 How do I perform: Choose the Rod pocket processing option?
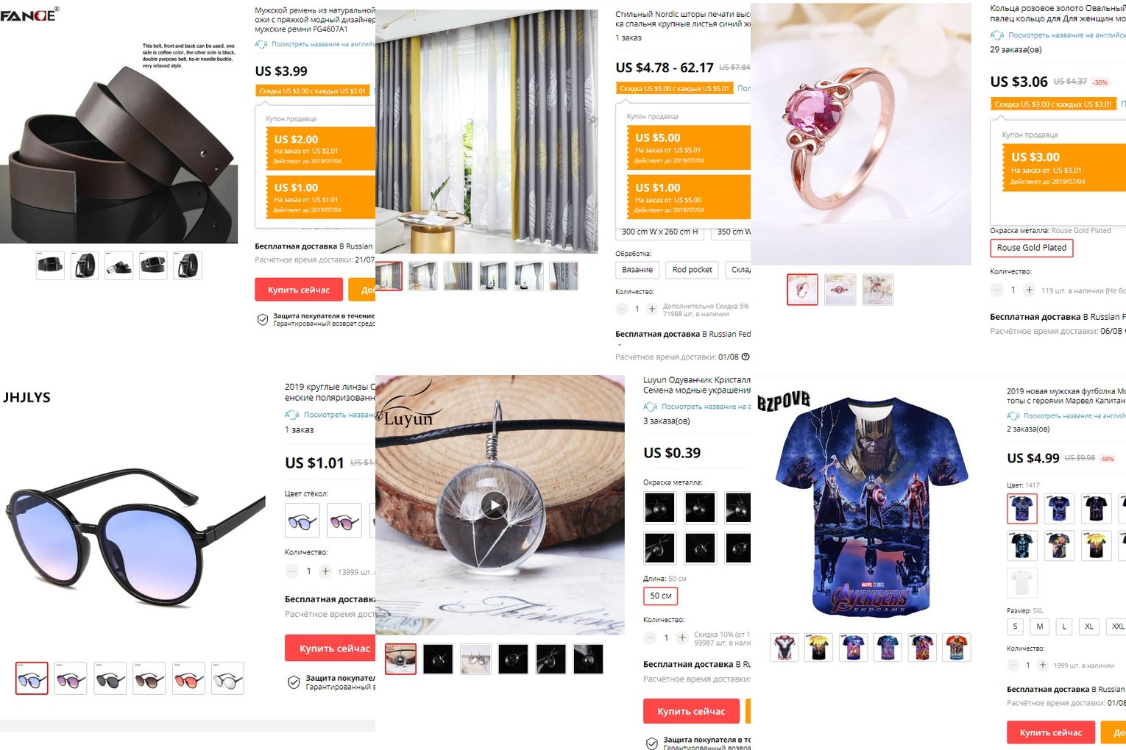693,270
